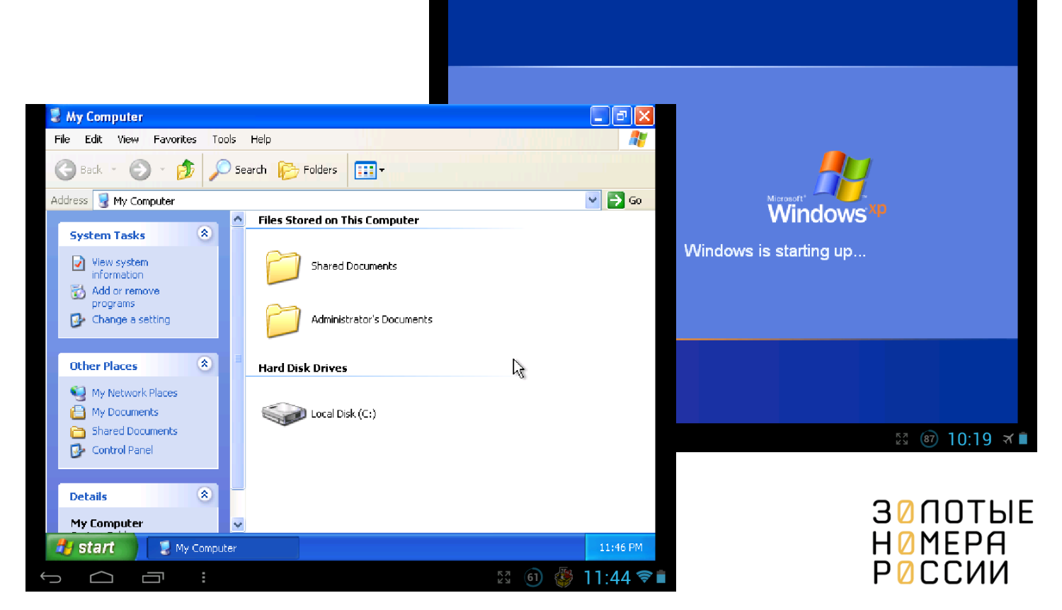
Task: Open the Search magnifier tool
Action: click(220, 170)
